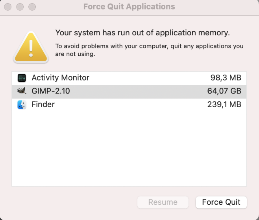Click the Activity Monitor app icon
The height and width of the screenshot is (220, 259).
tap(22, 78)
